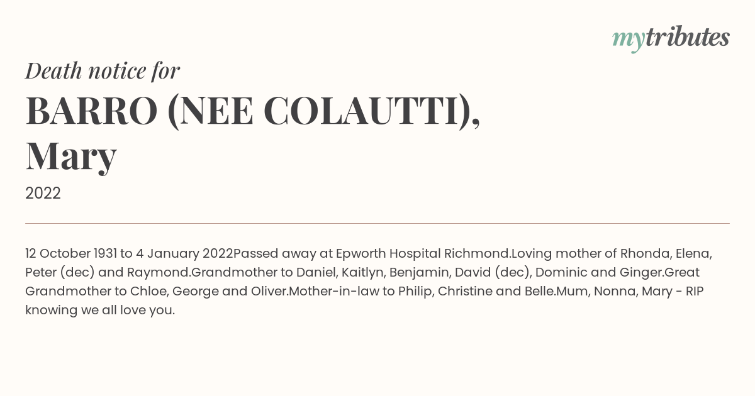Image resolution: width=755 pixels, height=396 pixels.
Task: Click the horizontal divider line
Action: [x=377, y=223]
